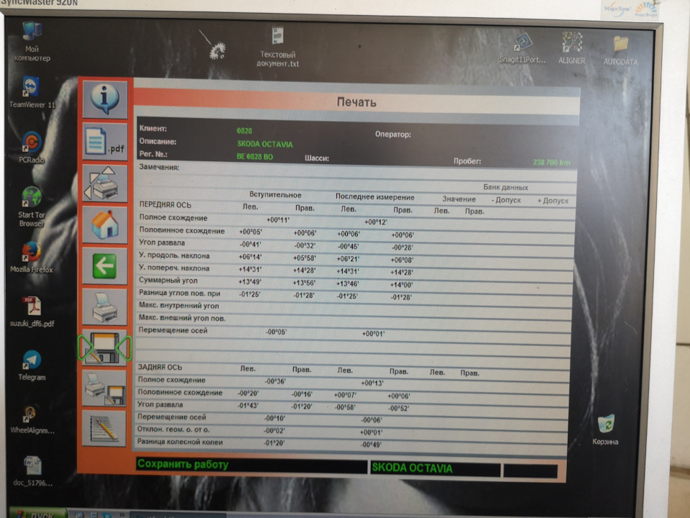
Task: Open Мой компьютер desktop icon
Action: click(x=32, y=40)
